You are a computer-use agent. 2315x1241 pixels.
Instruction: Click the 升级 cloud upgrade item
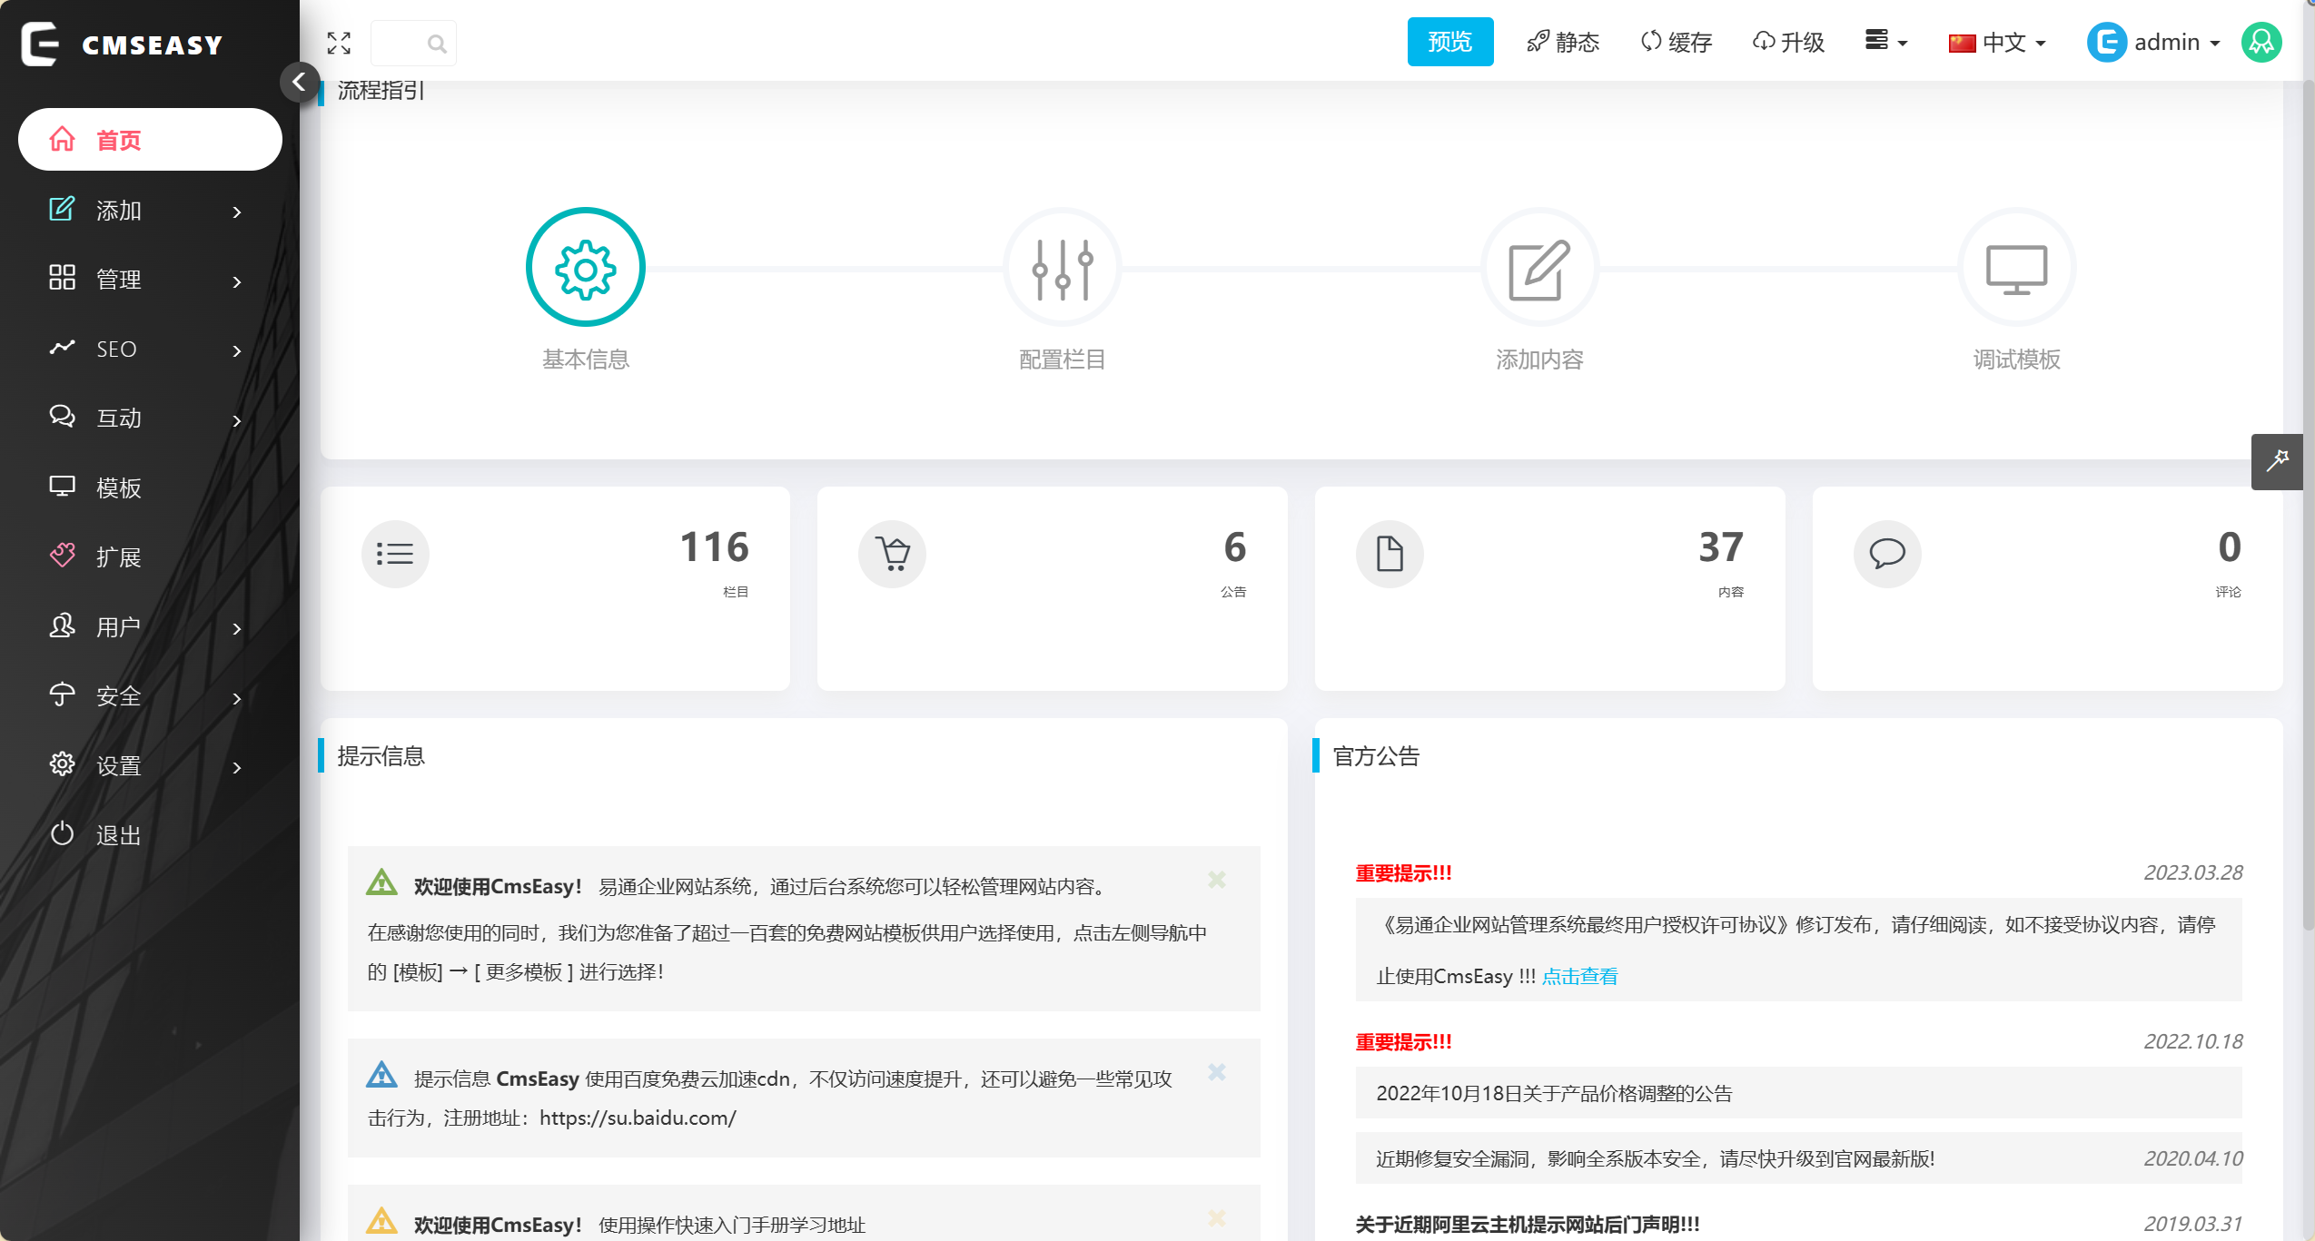pos(1788,42)
